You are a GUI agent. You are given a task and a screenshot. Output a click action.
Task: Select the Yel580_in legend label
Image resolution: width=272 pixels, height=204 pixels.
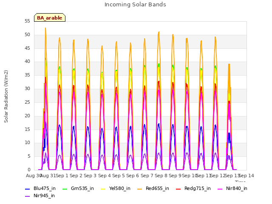(120, 188)
